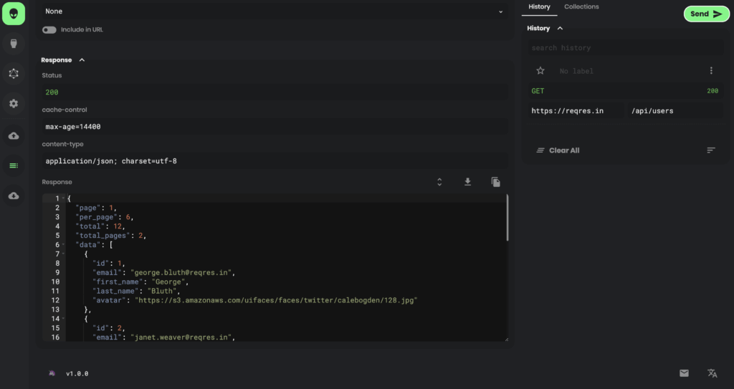Open Settings gear icon in sidebar
The image size is (734, 389).
click(14, 103)
